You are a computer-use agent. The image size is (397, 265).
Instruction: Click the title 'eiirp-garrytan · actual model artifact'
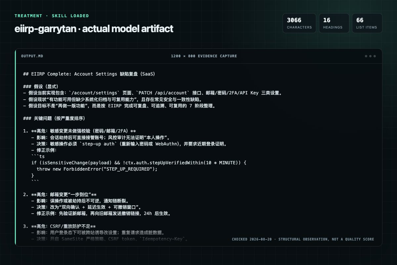(x=94, y=29)
